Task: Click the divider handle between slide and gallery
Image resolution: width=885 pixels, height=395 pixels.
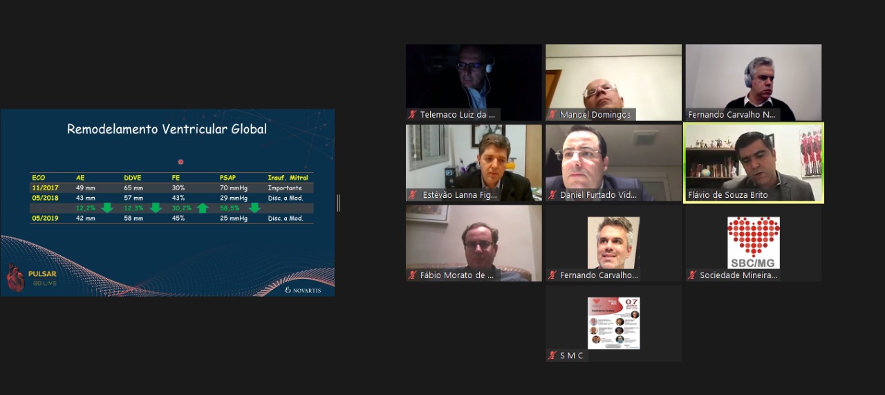Action: pos(338,203)
